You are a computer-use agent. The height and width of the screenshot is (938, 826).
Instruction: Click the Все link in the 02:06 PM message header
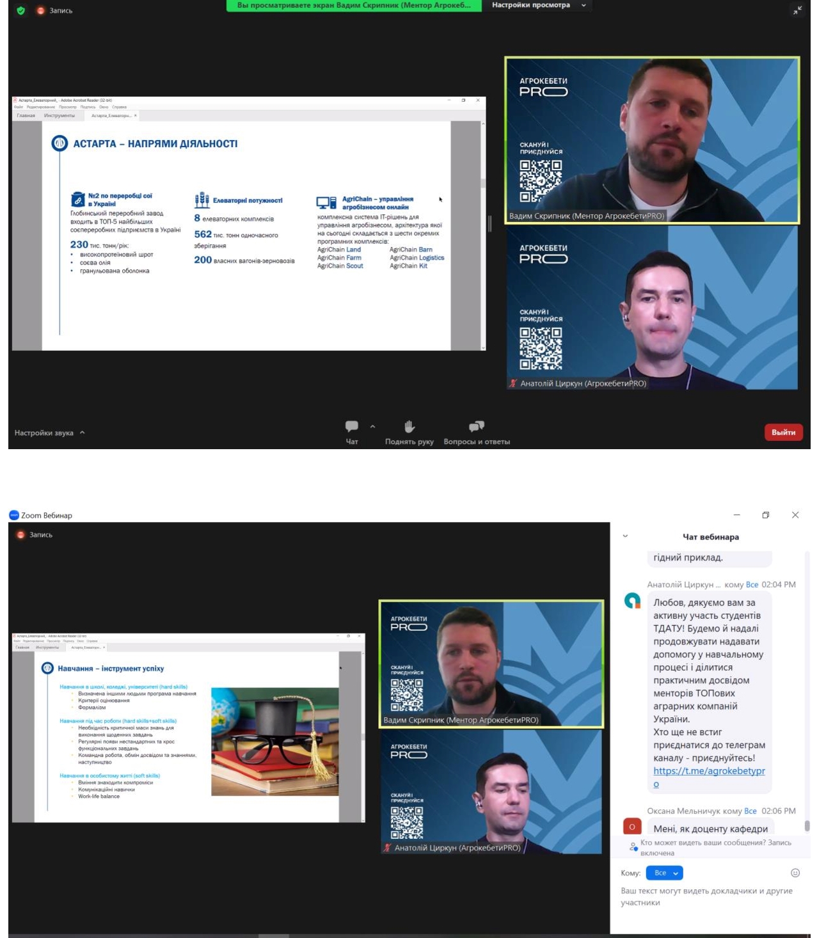pyautogui.click(x=751, y=811)
